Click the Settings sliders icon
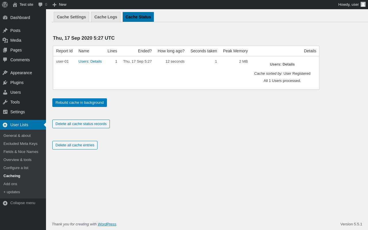 [x=5, y=112]
